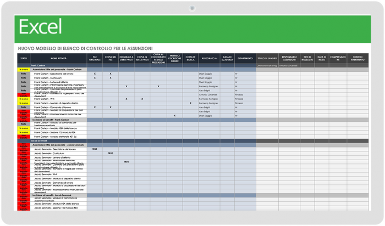The width and height of the screenshot is (385, 226).
Task: Click Jacob Senmark - Descrizione del lavoro cell
Action: tap(58, 149)
